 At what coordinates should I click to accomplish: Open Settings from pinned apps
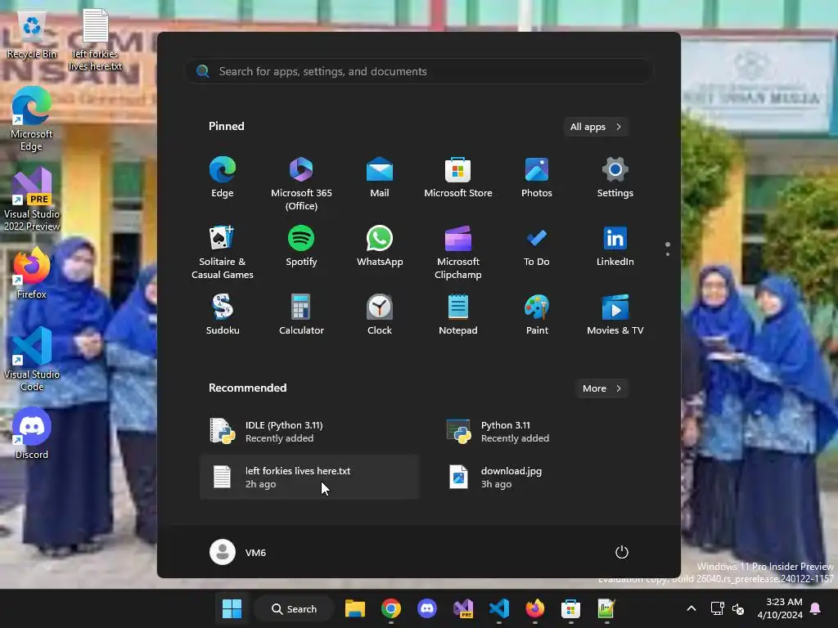click(615, 177)
